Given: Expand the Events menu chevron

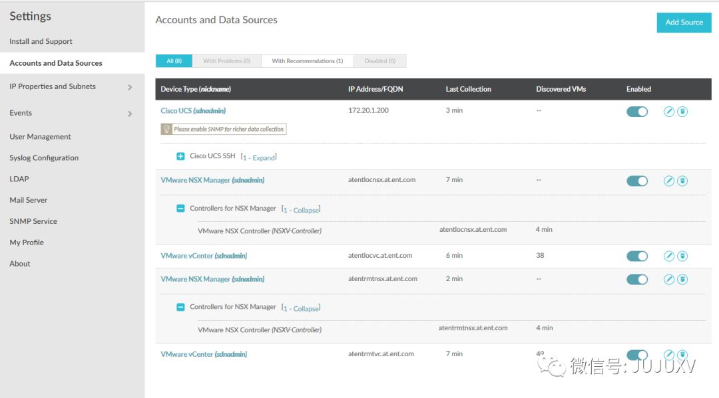Looking at the screenshot, I should (130, 114).
